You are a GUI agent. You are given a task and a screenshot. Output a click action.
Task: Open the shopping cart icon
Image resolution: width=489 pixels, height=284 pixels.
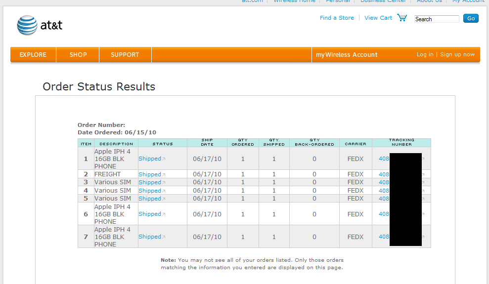(402, 17)
